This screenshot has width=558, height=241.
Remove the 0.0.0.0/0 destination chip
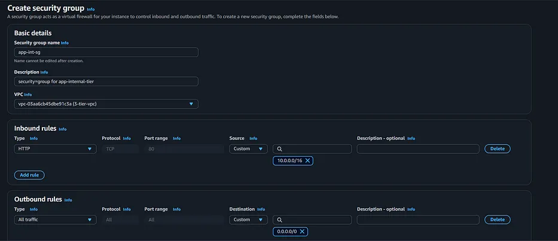pos(302,231)
